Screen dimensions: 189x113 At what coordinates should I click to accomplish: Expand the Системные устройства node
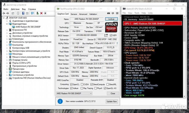7,75
